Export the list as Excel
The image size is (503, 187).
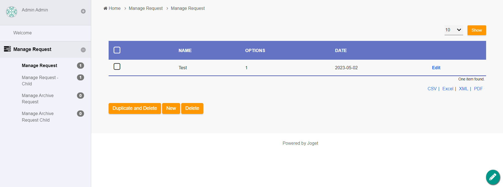(448, 89)
